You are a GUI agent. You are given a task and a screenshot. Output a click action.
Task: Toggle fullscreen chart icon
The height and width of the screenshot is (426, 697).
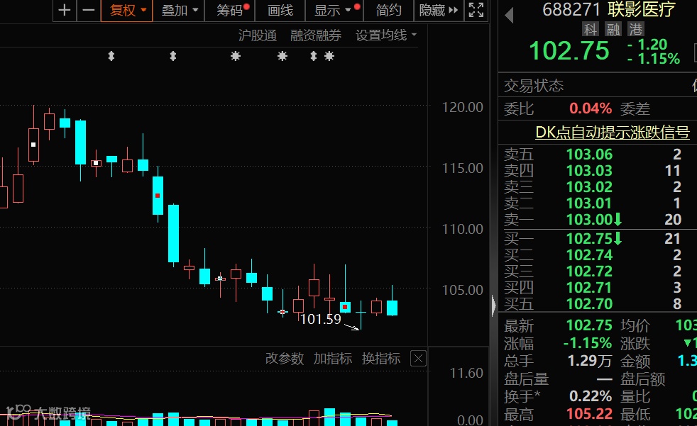[x=476, y=10]
